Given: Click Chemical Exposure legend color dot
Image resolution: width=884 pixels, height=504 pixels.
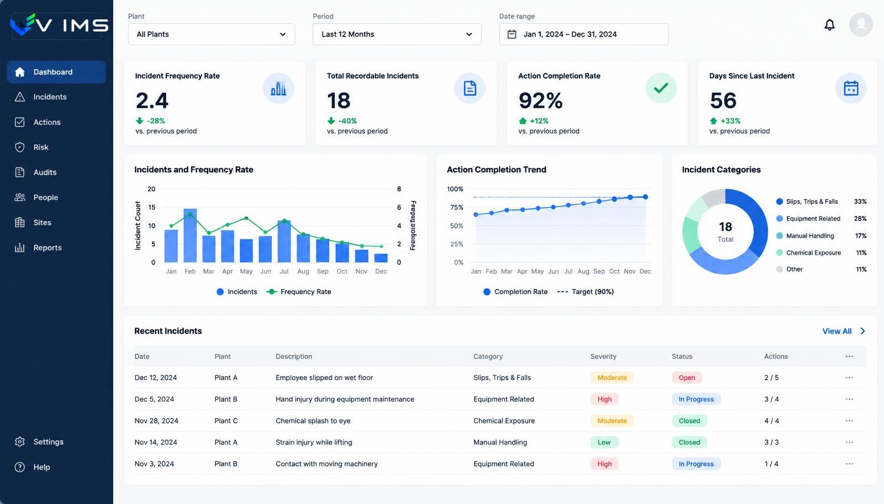Looking at the screenshot, I should pyautogui.click(x=780, y=253).
